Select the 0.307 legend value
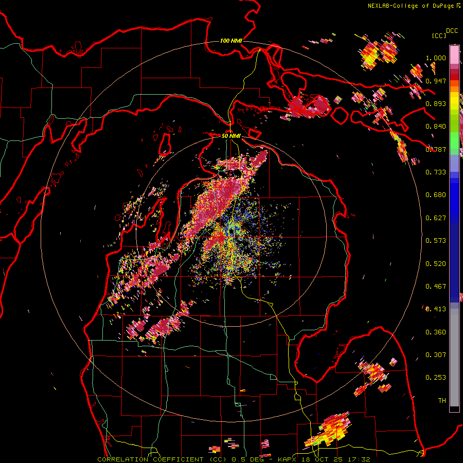The height and width of the screenshot is (463, 463). coord(436,355)
